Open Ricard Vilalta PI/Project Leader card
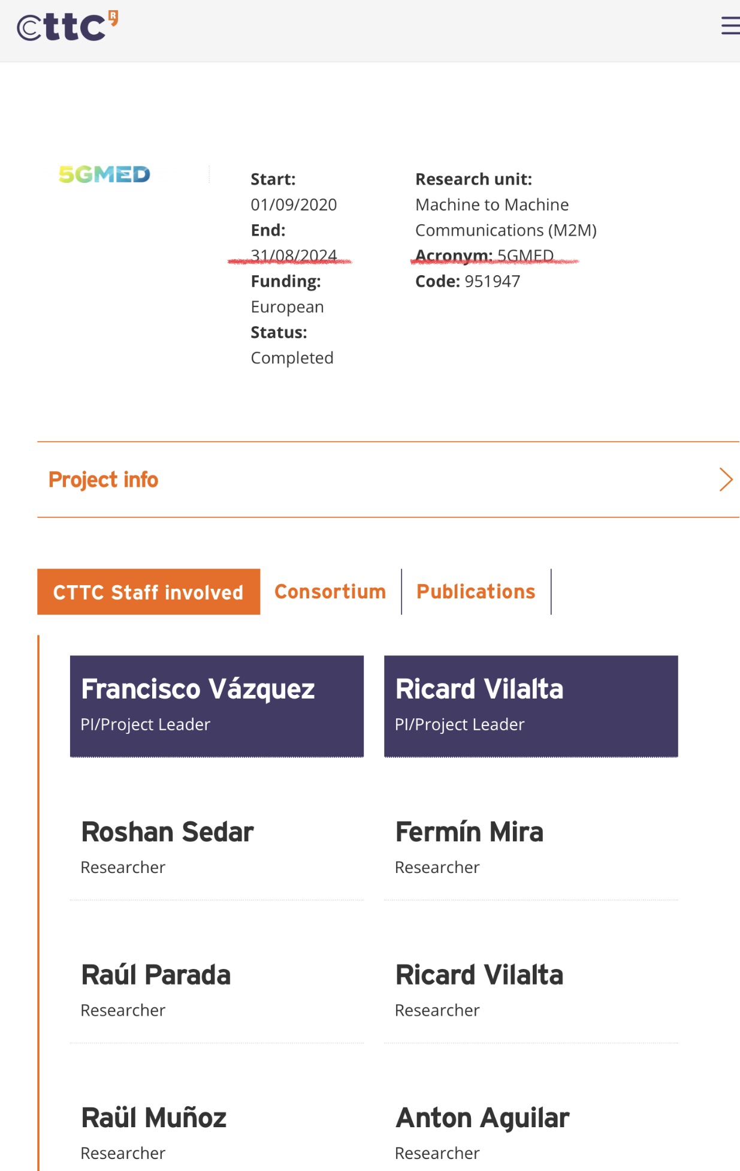This screenshot has height=1171, width=740. (x=531, y=706)
